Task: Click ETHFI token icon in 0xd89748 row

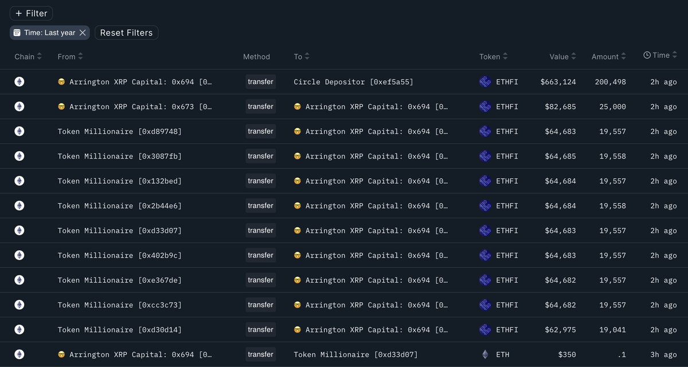Action: [x=485, y=131]
